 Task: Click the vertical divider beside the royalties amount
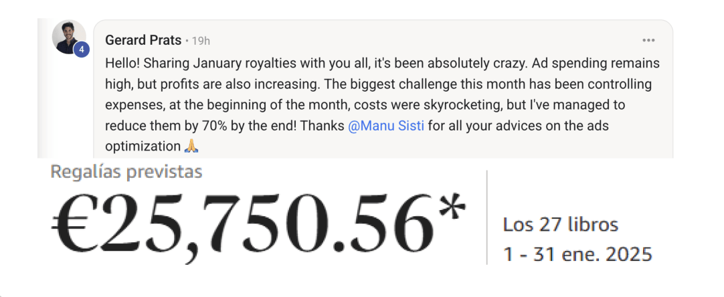(487, 217)
